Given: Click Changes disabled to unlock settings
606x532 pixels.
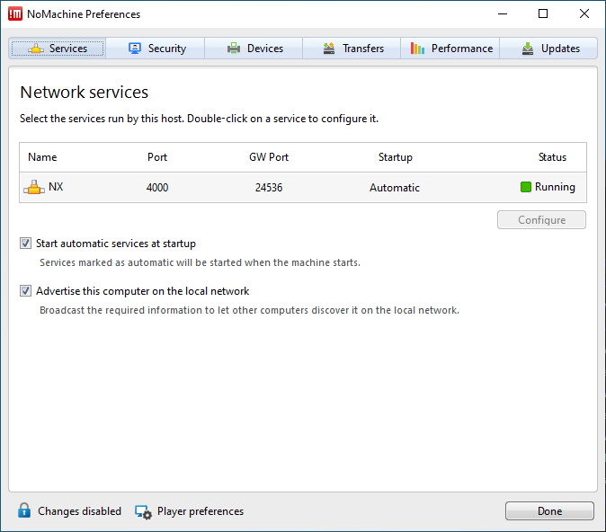Looking at the screenshot, I should click(x=79, y=511).
